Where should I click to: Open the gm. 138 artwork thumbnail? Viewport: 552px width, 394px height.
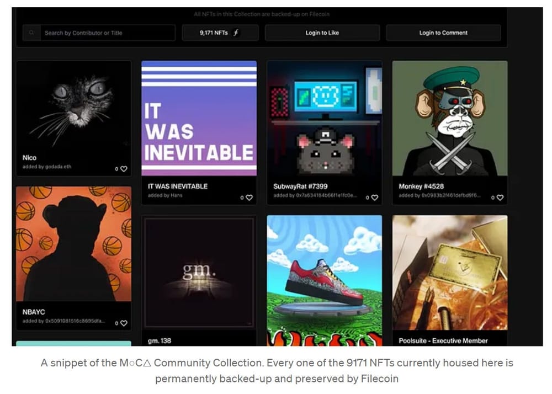pyautogui.click(x=199, y=273)
